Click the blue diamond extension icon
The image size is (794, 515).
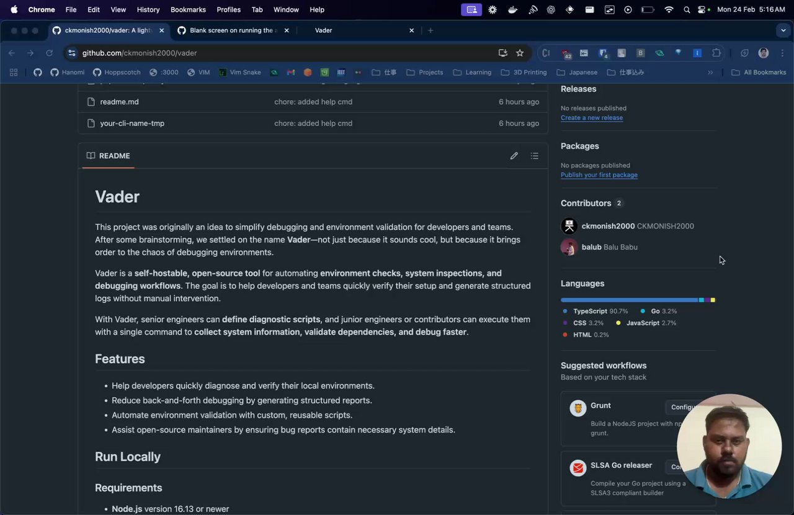[679, 53]
